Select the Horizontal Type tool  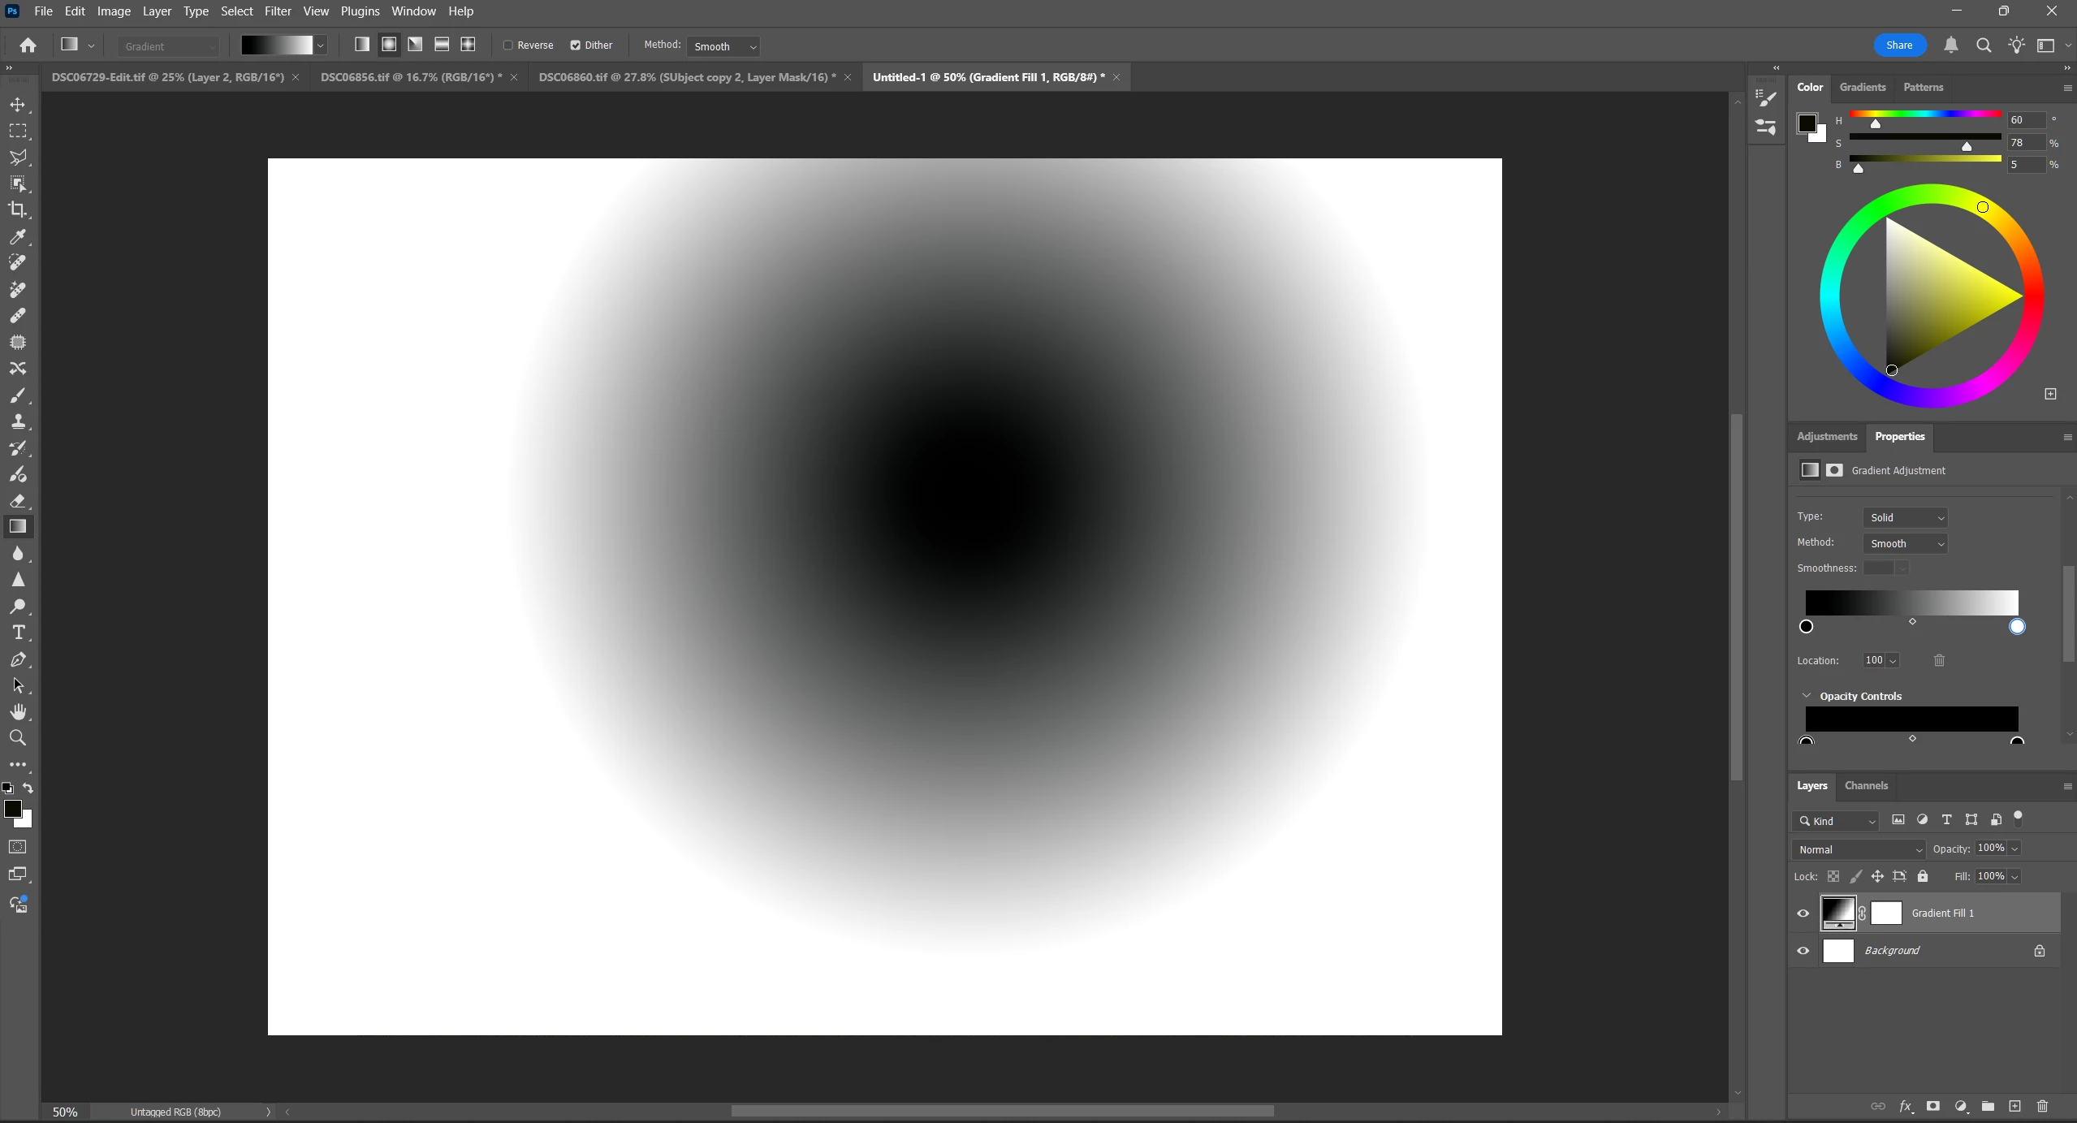[18, 633]
